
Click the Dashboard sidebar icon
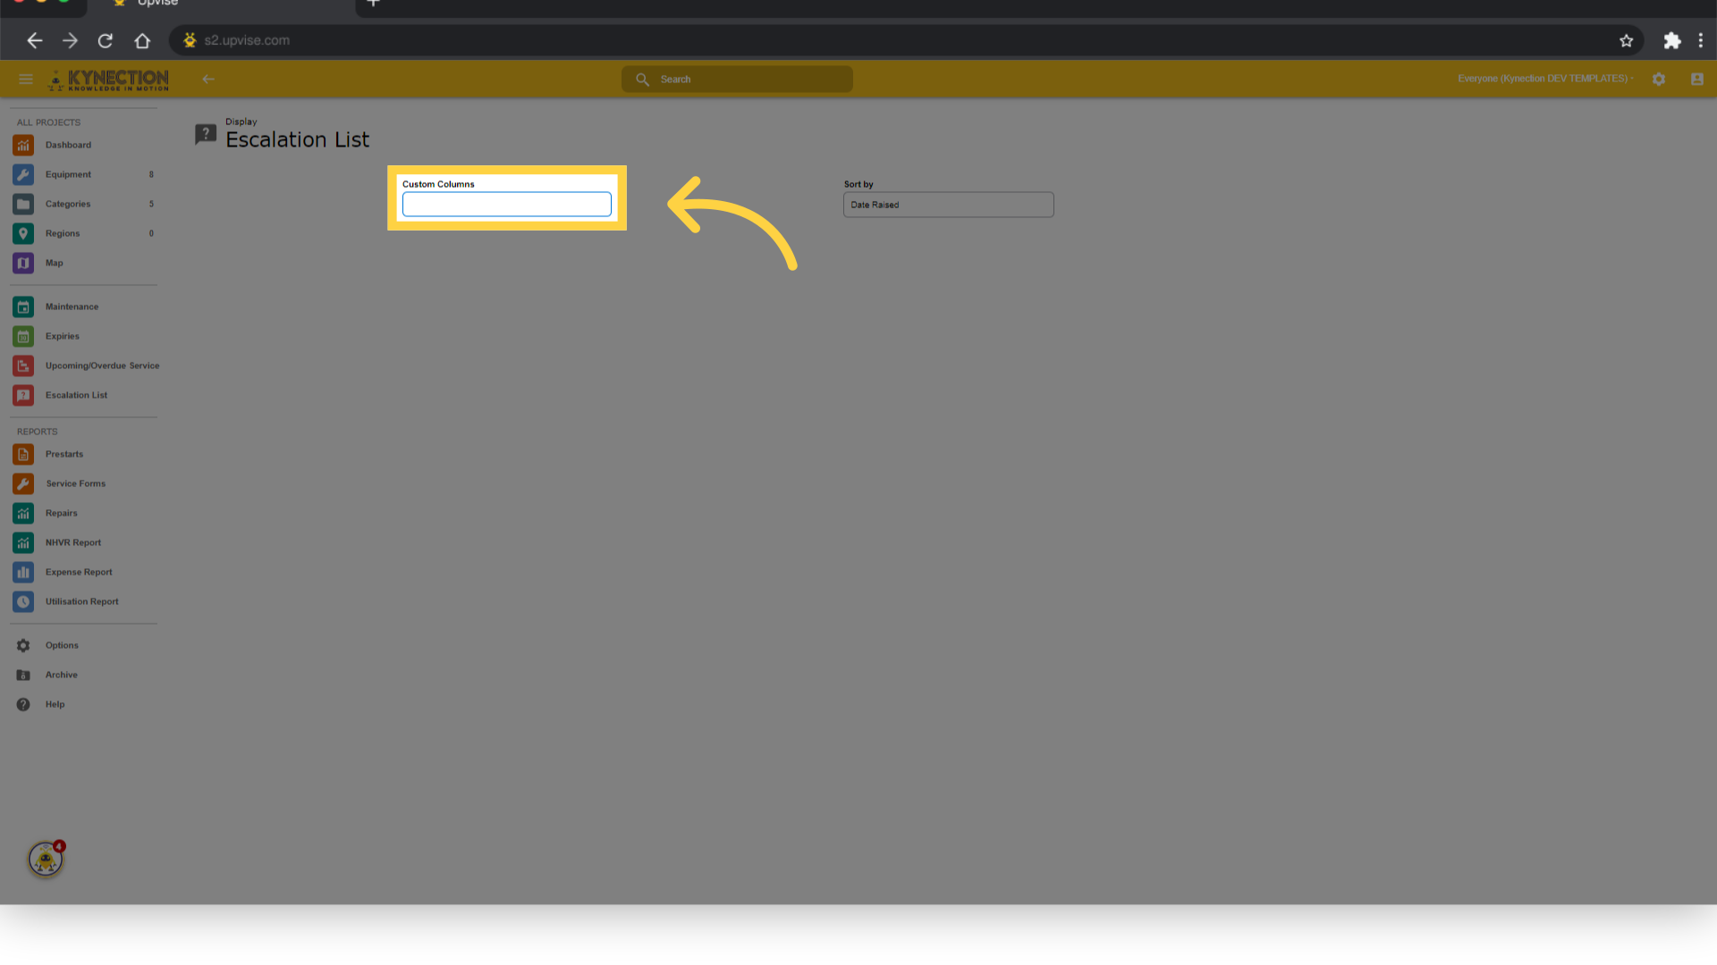click(x=23, y=145)
